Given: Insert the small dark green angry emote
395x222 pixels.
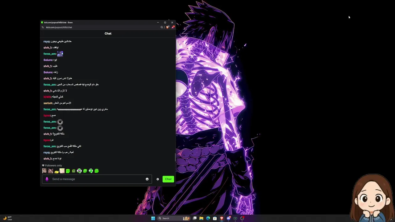Looking at the screenshot, I should point(73,171).
